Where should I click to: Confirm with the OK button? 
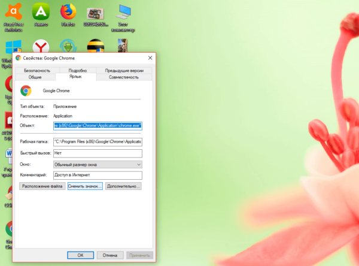point(81,255)
